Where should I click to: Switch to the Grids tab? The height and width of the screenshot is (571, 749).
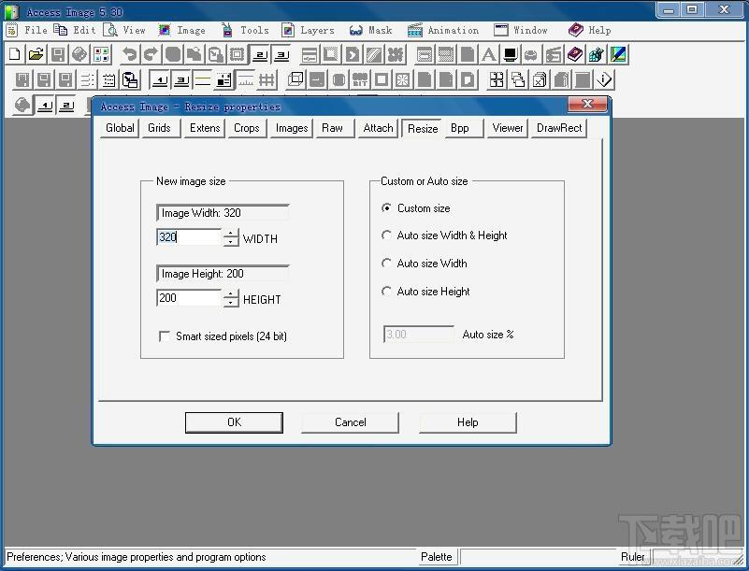pyautogui.click(x=159, y=128)
